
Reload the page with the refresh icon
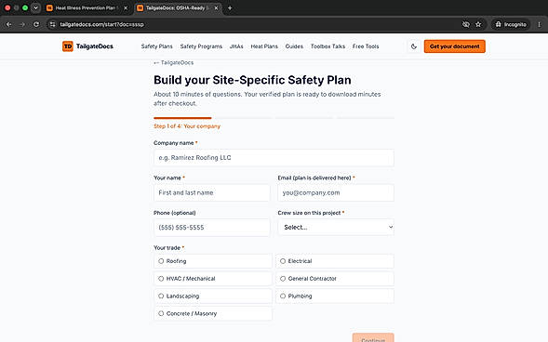pos(36,24)
